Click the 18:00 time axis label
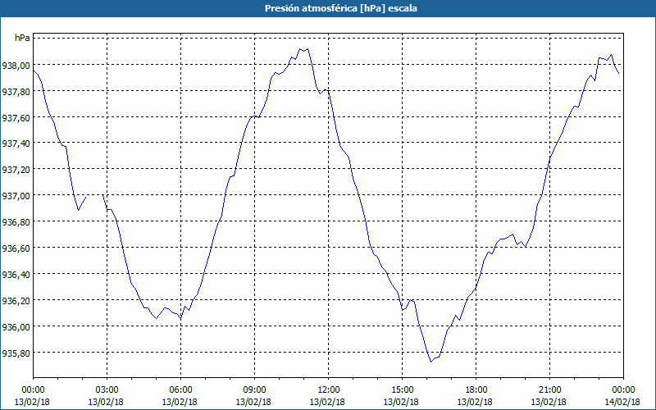Screen dimensions: 656x410 (x=476, y=390)
